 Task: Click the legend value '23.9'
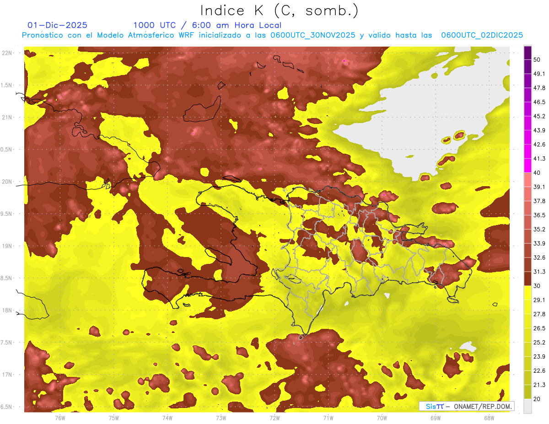pyautogui.click(x=539, y=357)
